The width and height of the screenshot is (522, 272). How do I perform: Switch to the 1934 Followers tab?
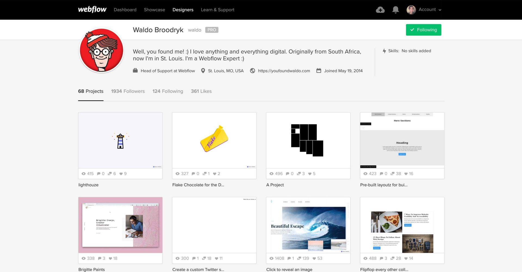[x=128, y=91]
